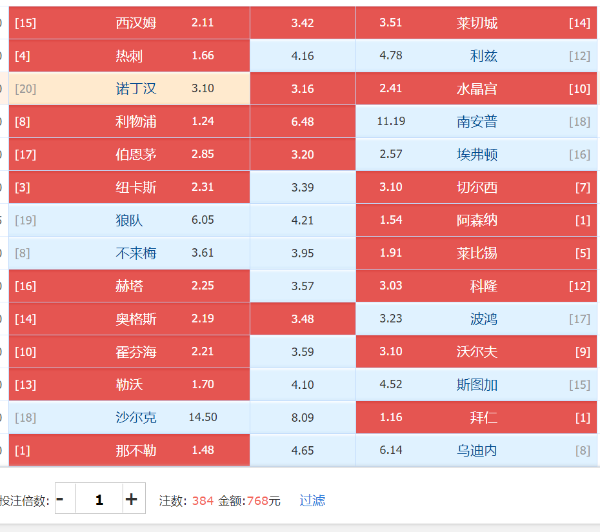
Task: Select 埃弗顿 away win at 2.57
Action: (x=476, y=155)
